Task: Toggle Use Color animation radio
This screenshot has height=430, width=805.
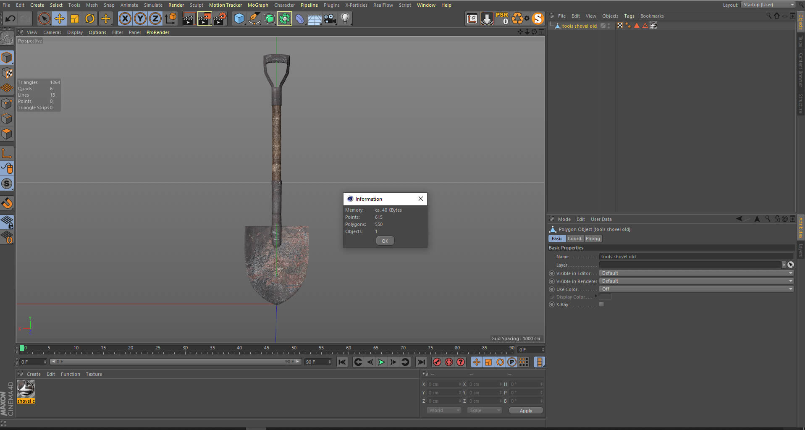Action: point(552,289)
